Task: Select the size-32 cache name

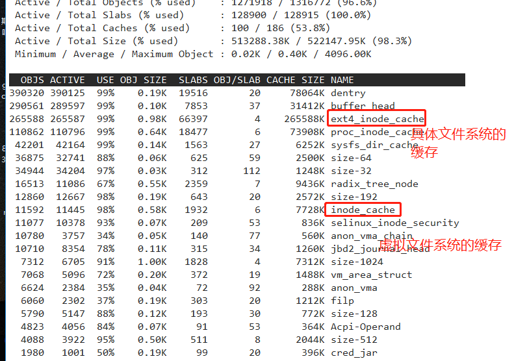Action: (351, 171)
